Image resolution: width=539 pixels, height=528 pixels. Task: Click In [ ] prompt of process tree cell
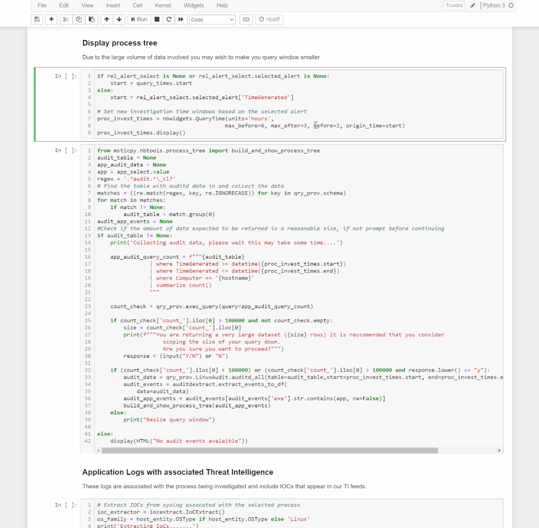(x=66, y=150)
